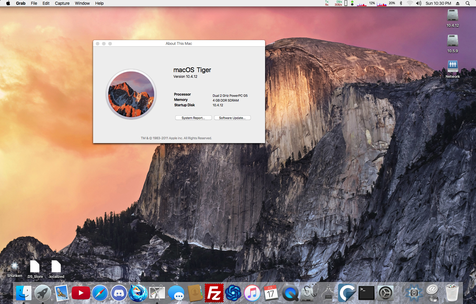Open the Mail stamp icon in Dock
Viewport: 476px width, 304px height.
[x=62, y=293]
